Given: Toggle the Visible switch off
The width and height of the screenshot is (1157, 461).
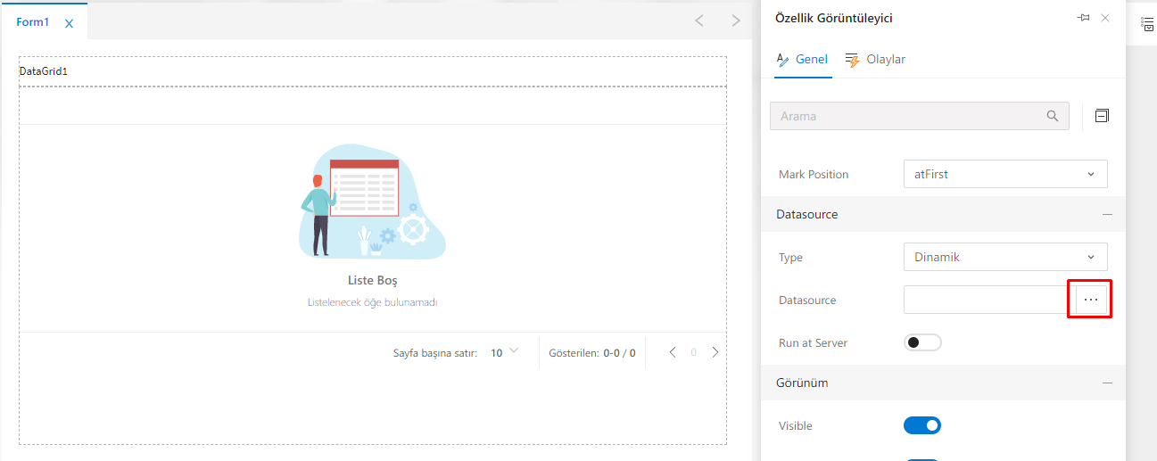Looking at the screenshot, I should pyautogui.click(x=922, y=426).
